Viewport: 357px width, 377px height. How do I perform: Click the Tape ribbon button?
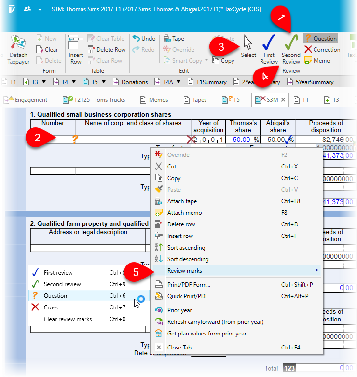174,39
